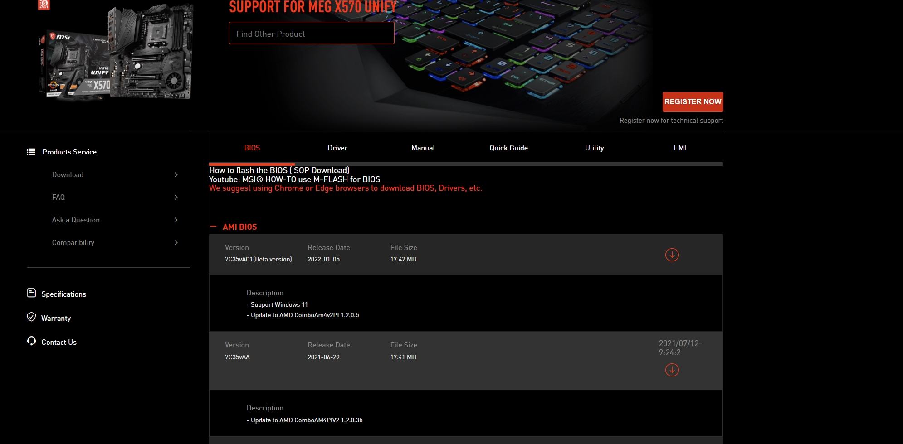The width and height of the screenshot is (903, 444).
Task: Click the REGISTER NOW button
Action: point(693,102)
